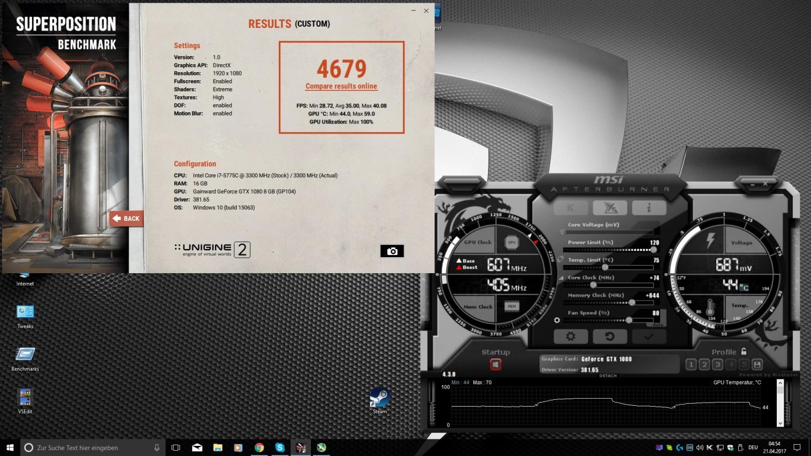Click the Power Limit value 120
811x456 pixels.
pos(654,243)
